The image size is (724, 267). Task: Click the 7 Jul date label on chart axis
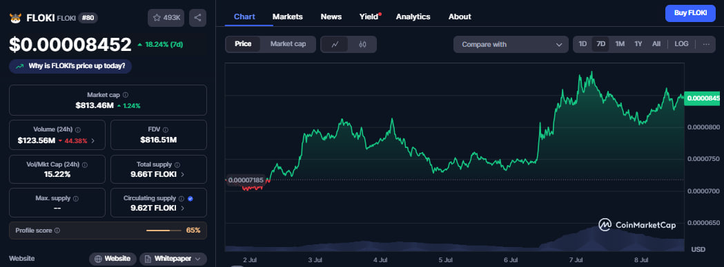tap(576, 260)
